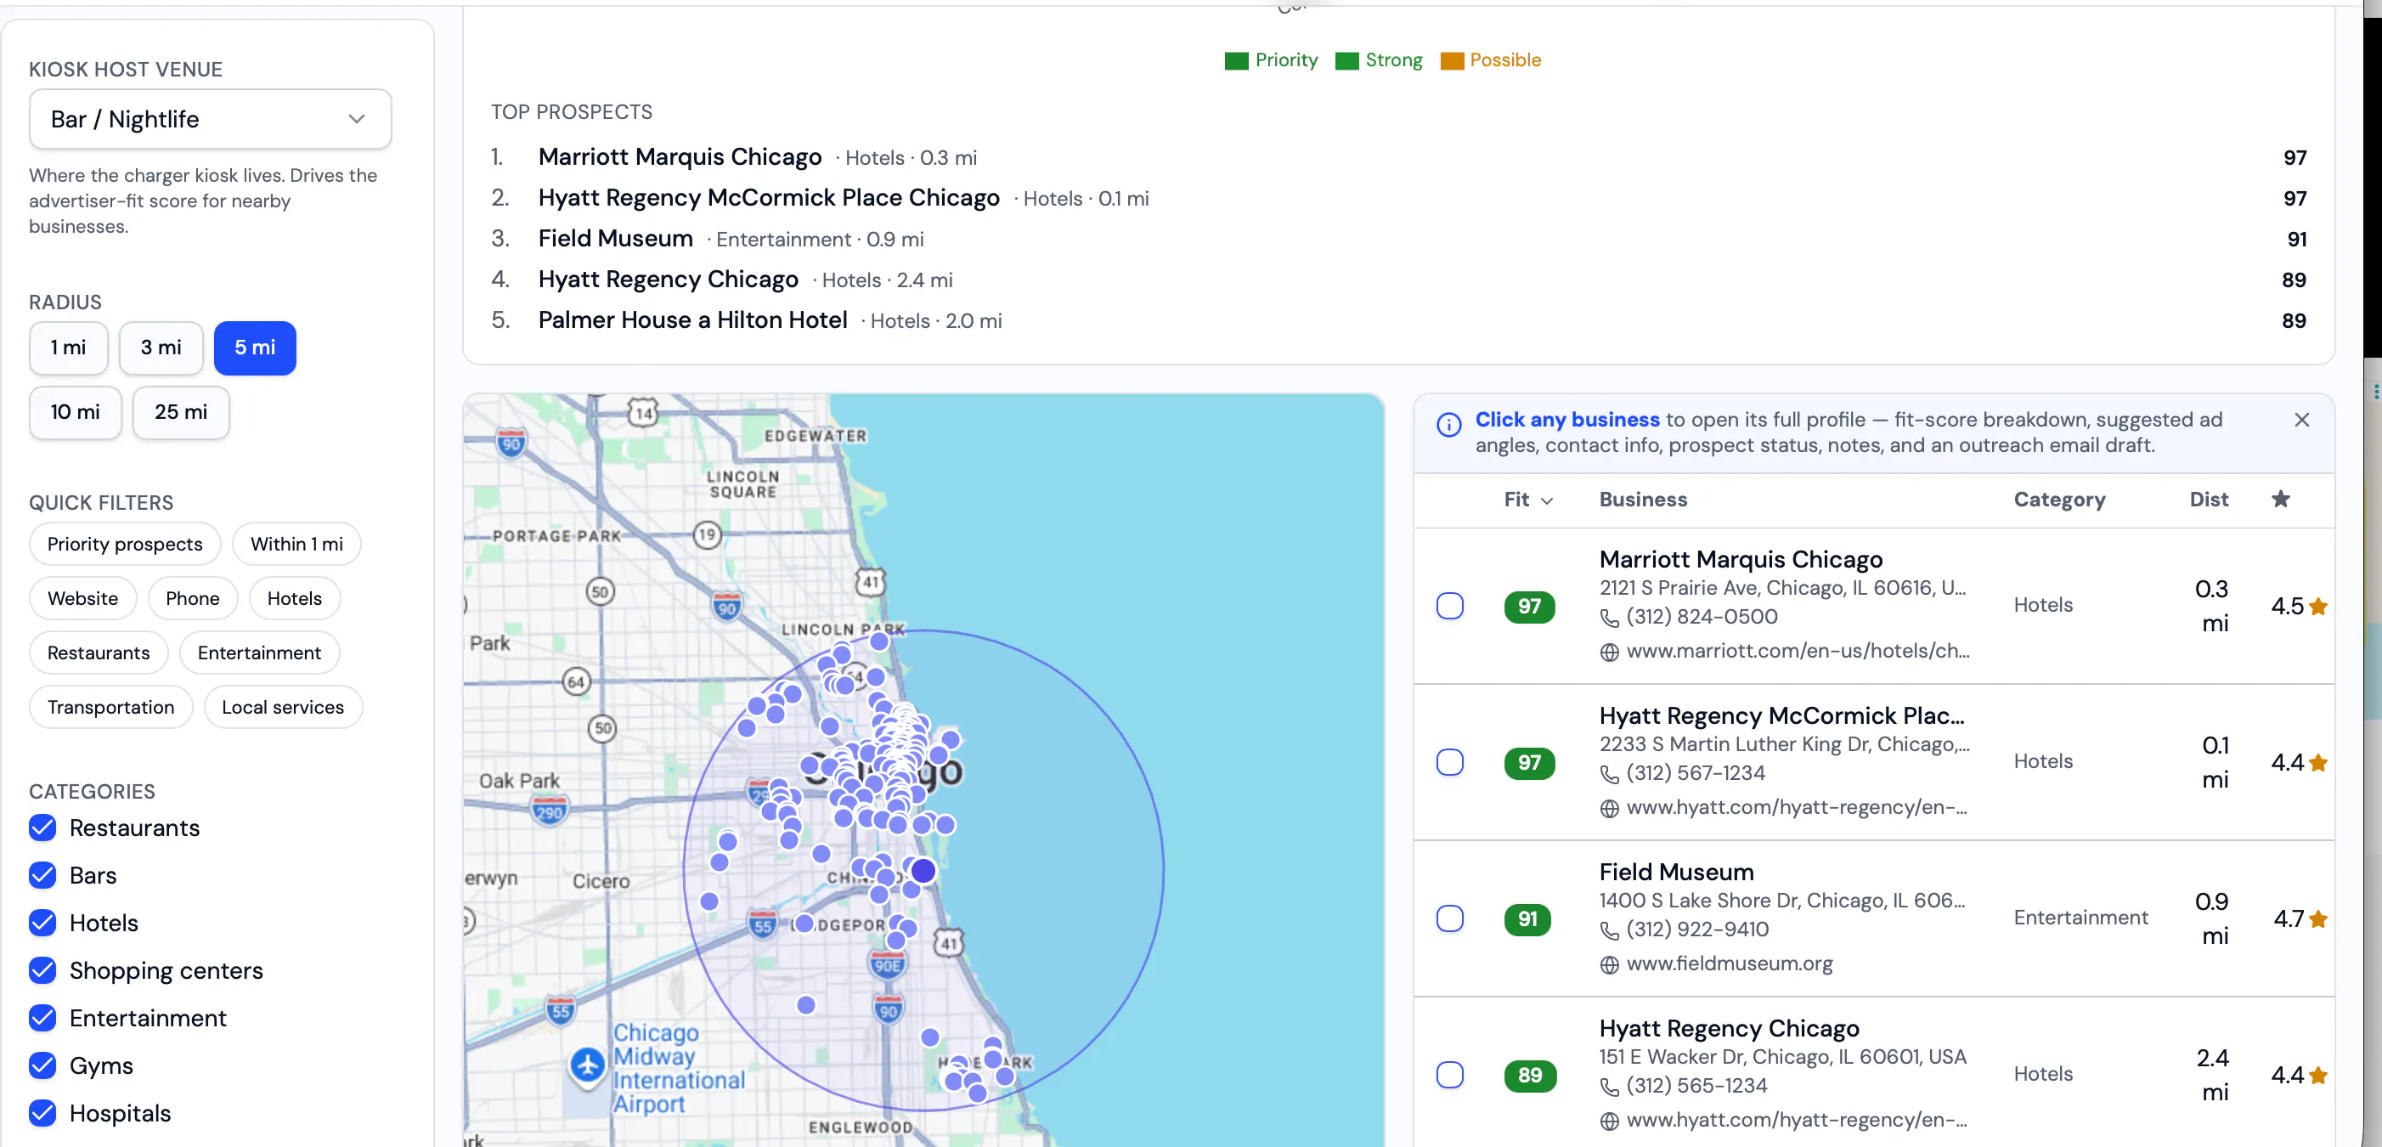Uncheck the Bars category checkbox
2382x1147 pixels.
42,875
